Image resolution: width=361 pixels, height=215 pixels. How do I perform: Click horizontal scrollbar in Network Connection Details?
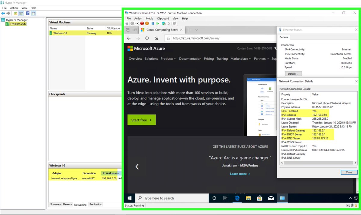pyautogui.click(x=319, y=163)
